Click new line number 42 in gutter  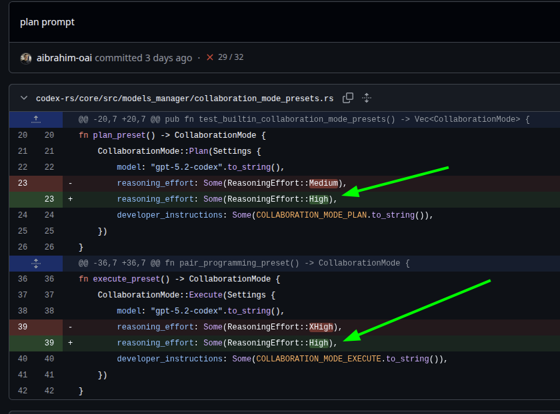coord(49,391)
